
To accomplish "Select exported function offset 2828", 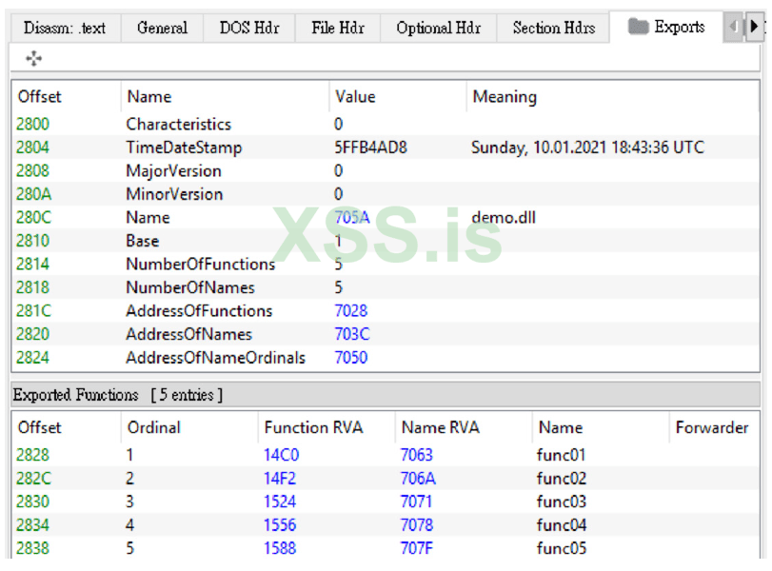I will point(32,455).
